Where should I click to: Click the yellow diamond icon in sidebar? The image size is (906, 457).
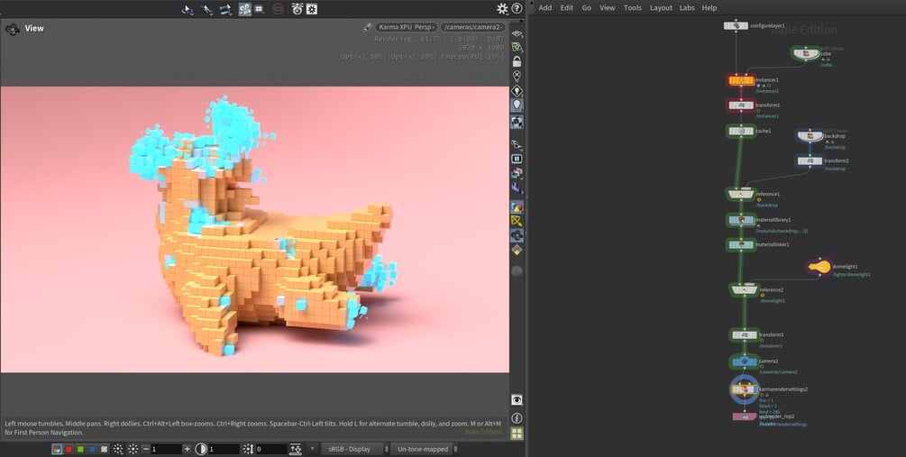517,250
